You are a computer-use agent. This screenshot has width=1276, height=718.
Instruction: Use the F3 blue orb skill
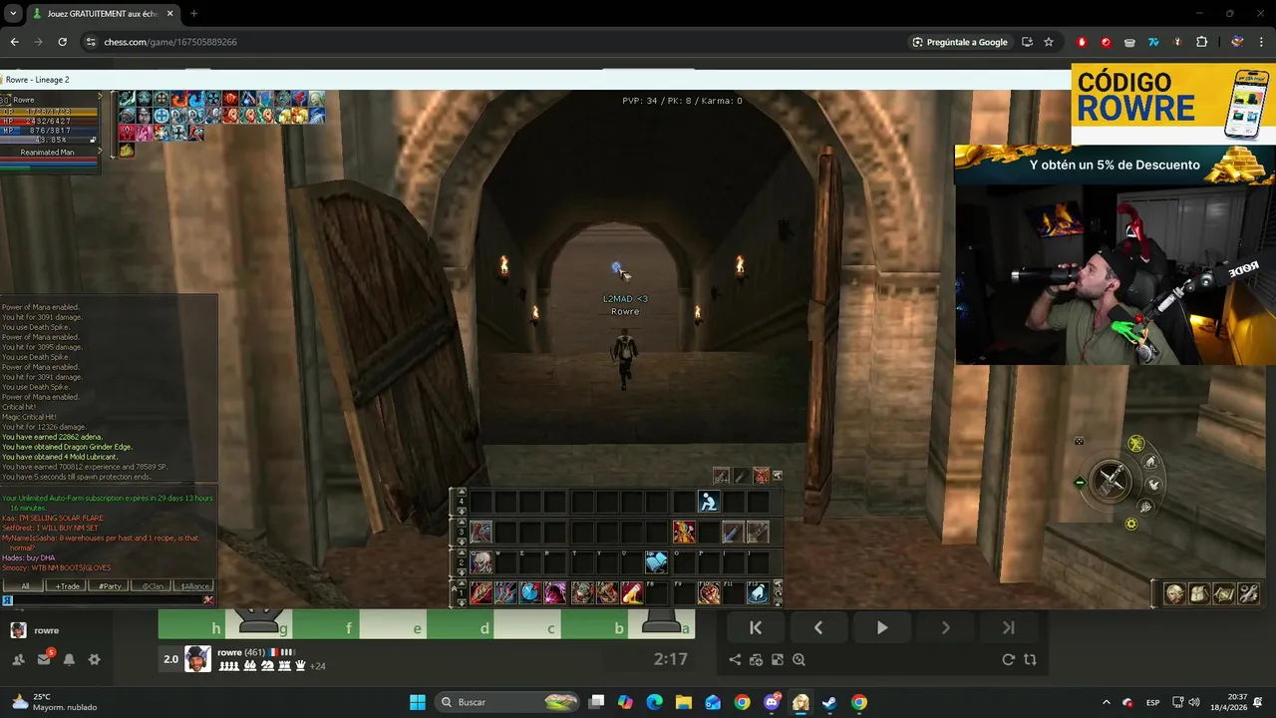pyautogui.click(x=531, y=594)
